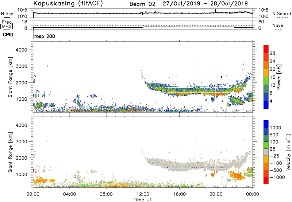Screen dimensions: 292x202
Task: Click the 'Beam 02' label
Action: (142, 4)
